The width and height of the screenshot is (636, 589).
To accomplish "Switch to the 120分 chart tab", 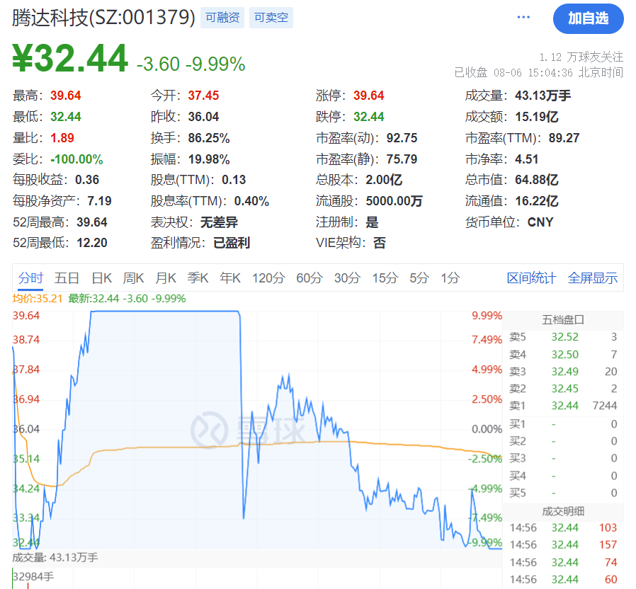I will (x=268, y=278).
